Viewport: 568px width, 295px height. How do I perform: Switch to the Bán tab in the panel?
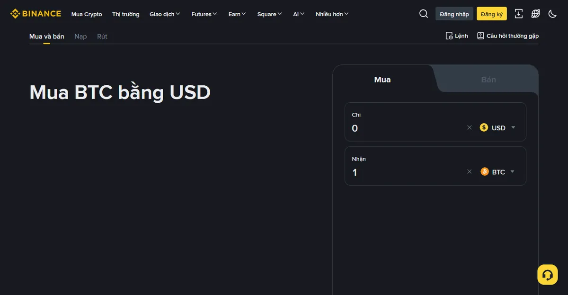tap(488, 80)
